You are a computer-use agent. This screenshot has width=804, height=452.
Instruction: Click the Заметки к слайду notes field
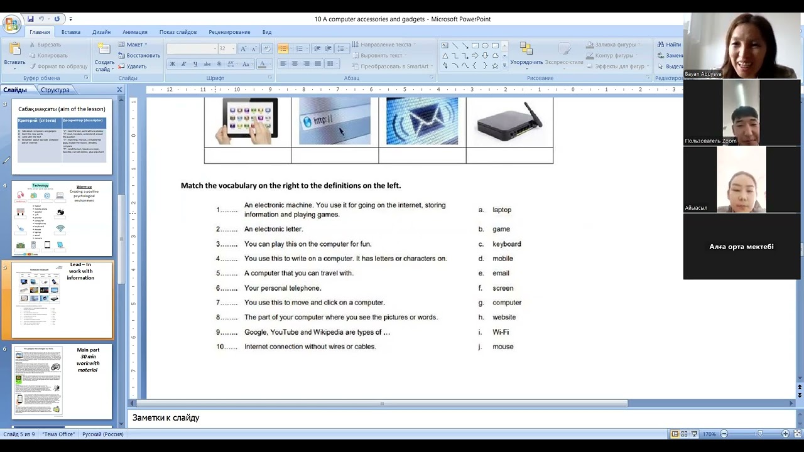[x=462, y=417]
